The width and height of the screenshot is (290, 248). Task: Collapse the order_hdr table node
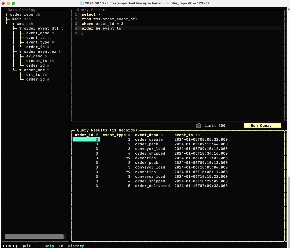click(20, 70)
